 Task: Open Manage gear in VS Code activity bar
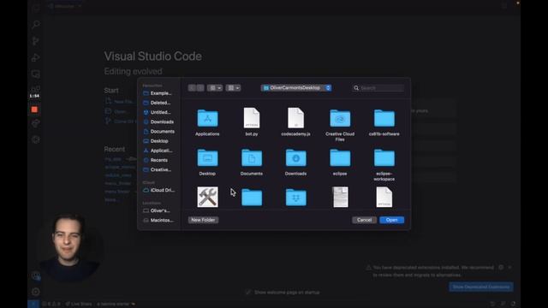[36, 292]
